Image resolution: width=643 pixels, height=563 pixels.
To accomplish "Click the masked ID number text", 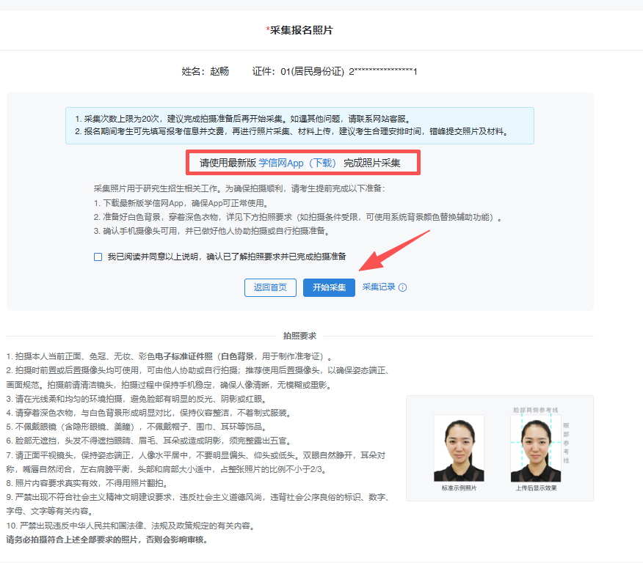I will point(383,71).
